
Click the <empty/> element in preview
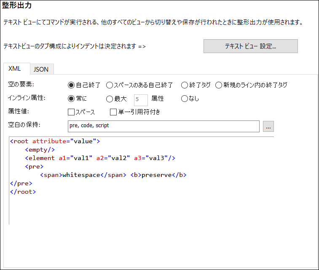pos(40,150)
